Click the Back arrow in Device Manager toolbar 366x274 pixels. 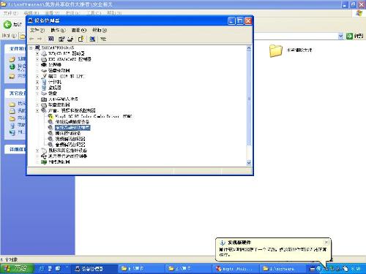31,39
